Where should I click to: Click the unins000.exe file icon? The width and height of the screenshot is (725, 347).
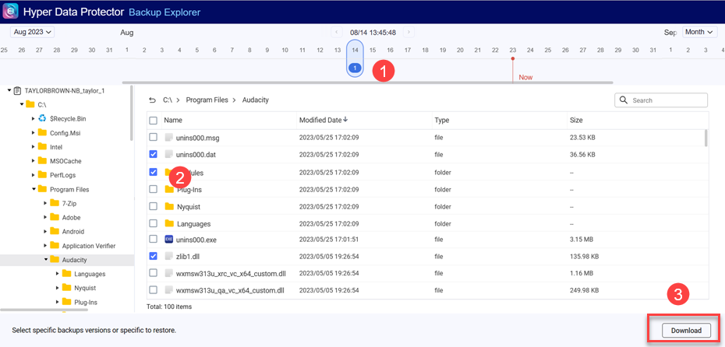[x=168, y=239]
